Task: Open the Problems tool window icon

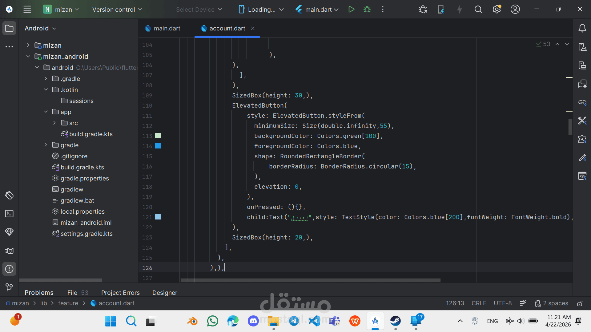Action: pyautogui.click(x=9, y=269)
